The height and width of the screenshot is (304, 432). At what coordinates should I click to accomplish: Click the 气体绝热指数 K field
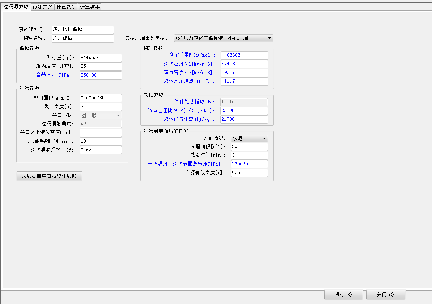coord(244,102)
